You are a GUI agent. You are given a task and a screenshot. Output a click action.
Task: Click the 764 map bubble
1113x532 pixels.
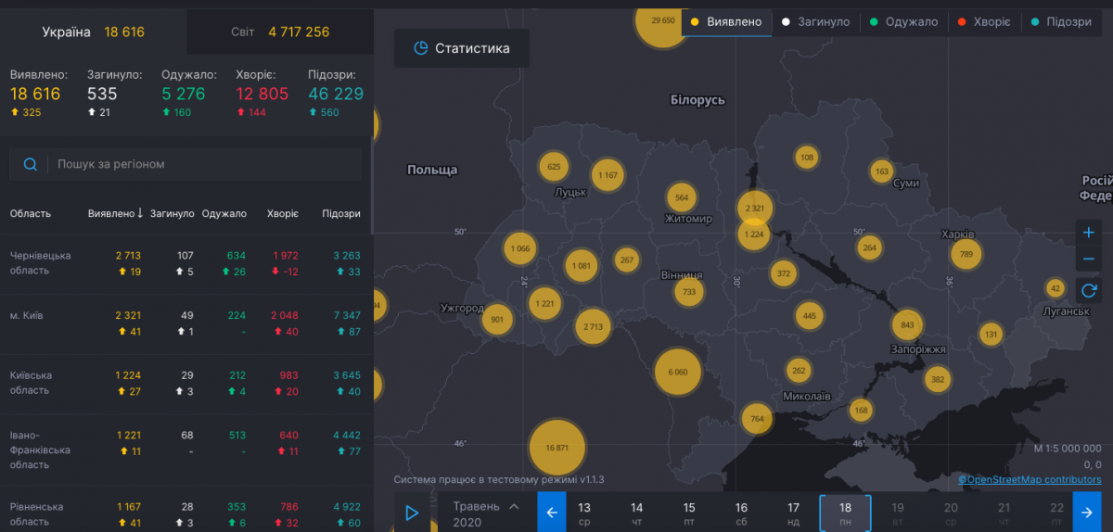coord(757,418)
